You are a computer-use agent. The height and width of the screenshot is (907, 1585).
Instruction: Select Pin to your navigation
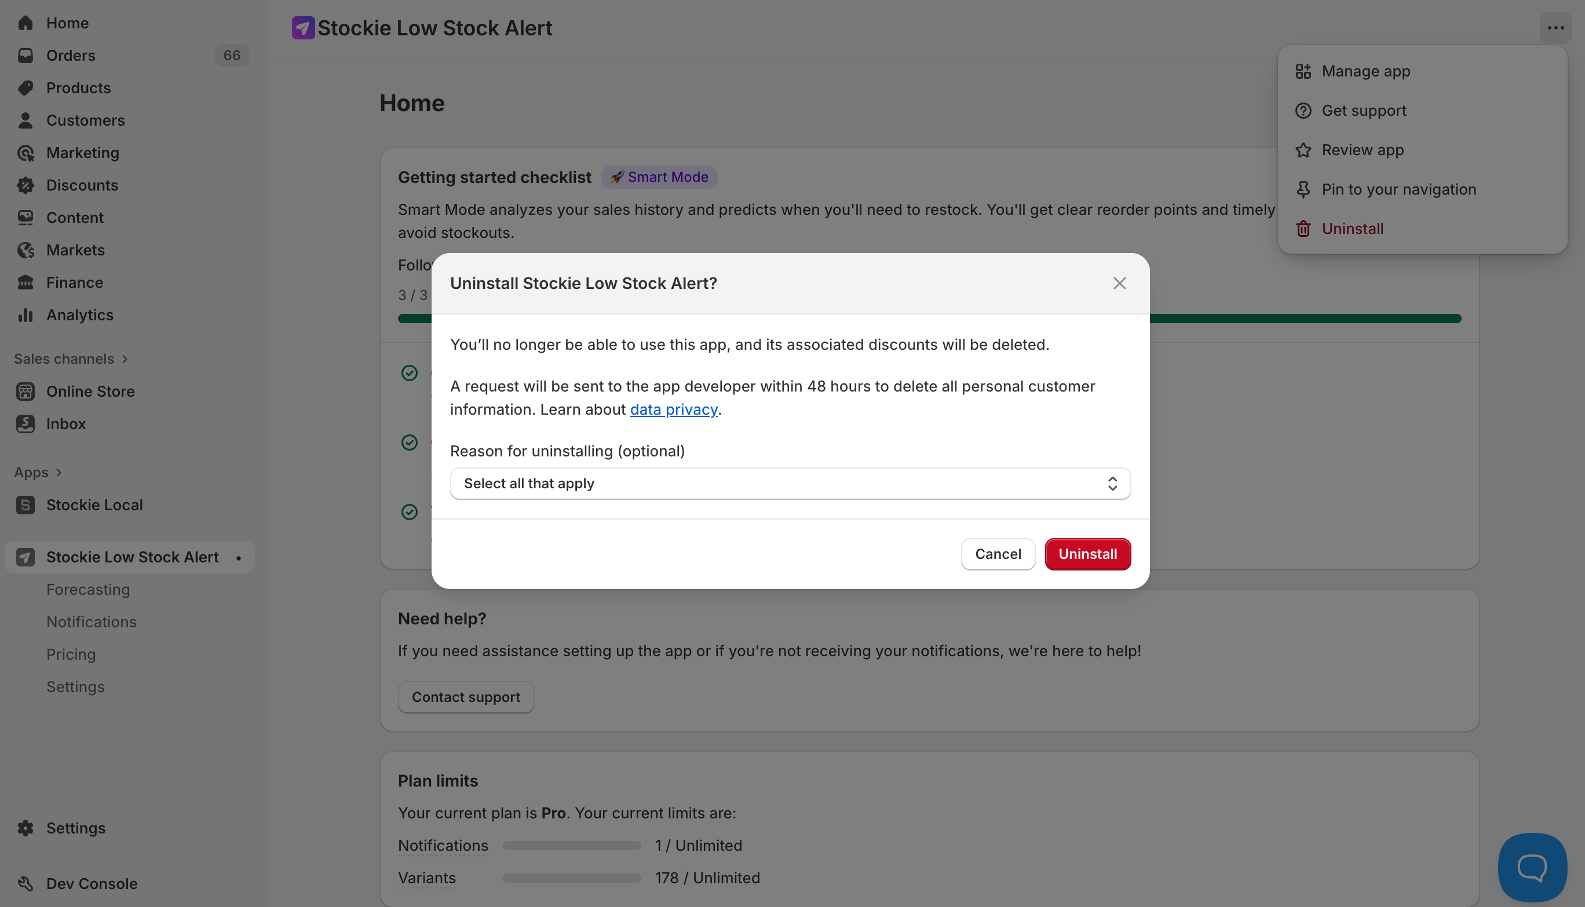[x=1398, y=189]
